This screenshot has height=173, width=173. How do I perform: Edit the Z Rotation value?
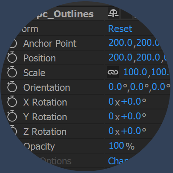coord(127,131)
